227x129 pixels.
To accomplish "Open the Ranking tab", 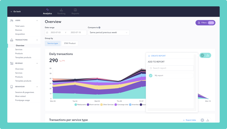I will pyautogui.click(x=61, y=12).
